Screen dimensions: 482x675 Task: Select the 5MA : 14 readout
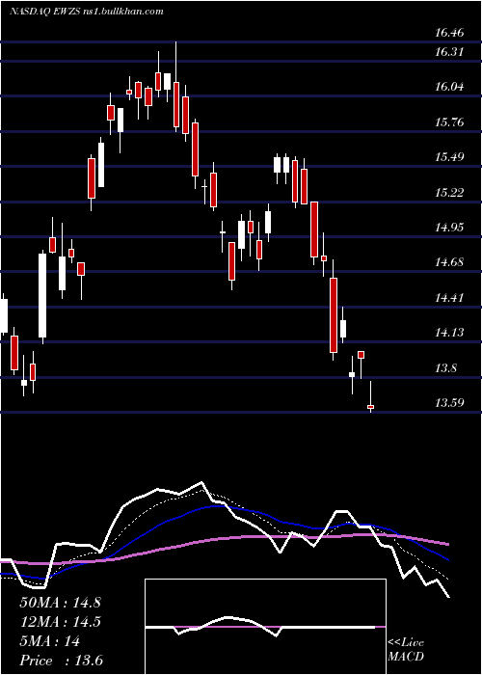[50, 641]
